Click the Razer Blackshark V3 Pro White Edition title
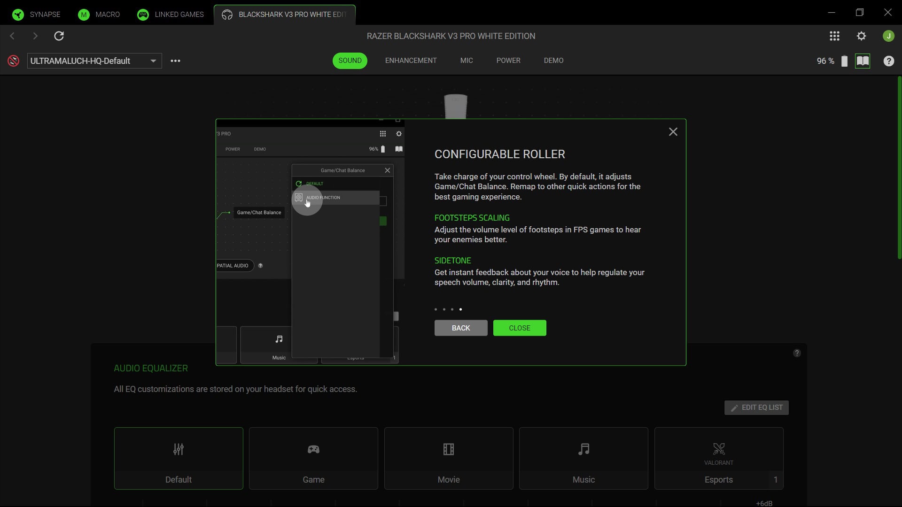 click(x=451, y=36)
